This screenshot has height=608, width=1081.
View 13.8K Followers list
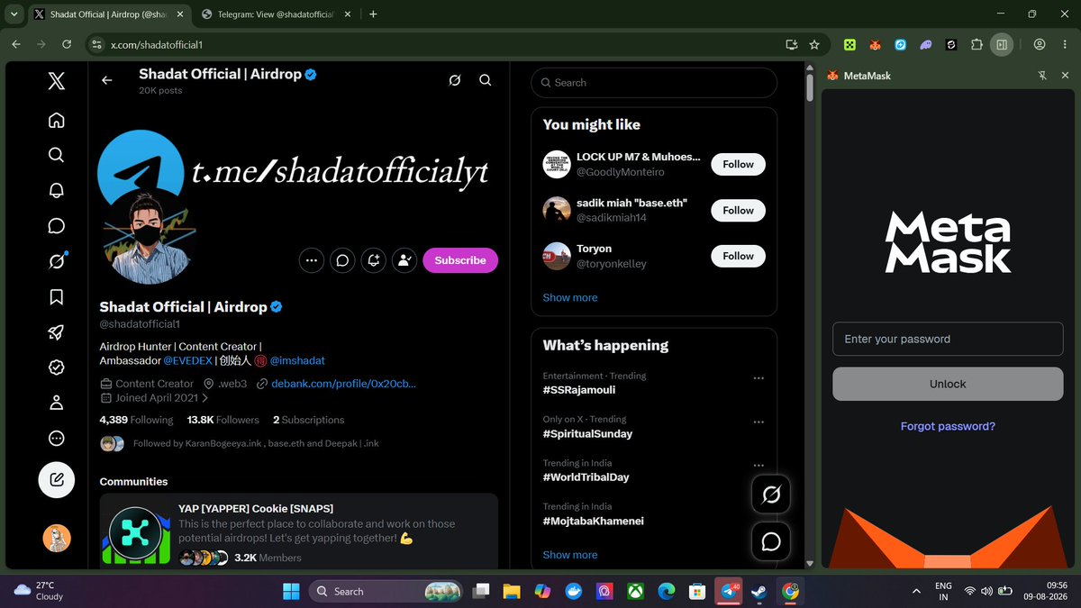point(223,420)
